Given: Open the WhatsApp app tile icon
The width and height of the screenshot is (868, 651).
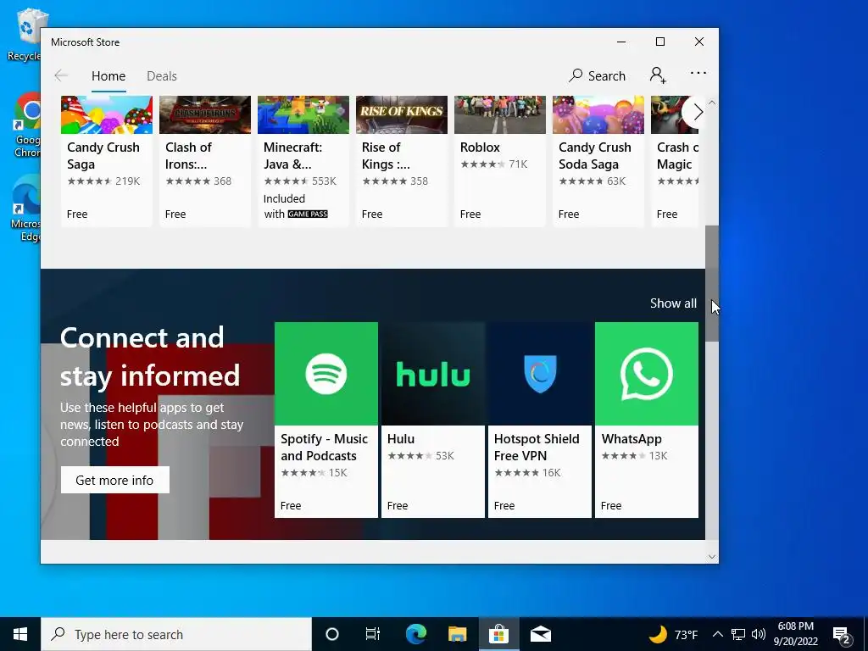Looking at the screenshot, I should (x=647, y=374).
